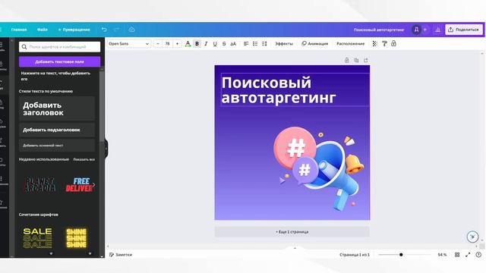The image size is (486, 273).
Task: Click Показать все link
Action: (84, 159)
